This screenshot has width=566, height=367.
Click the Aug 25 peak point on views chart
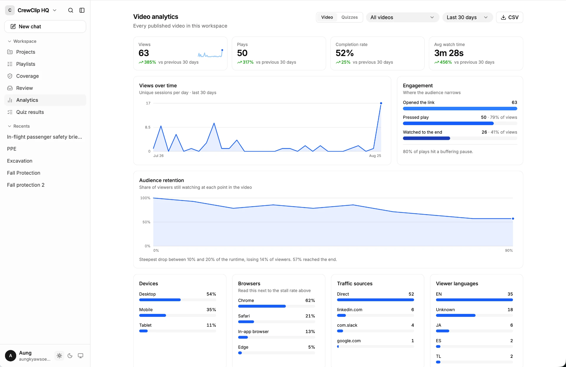pos(381,103)
